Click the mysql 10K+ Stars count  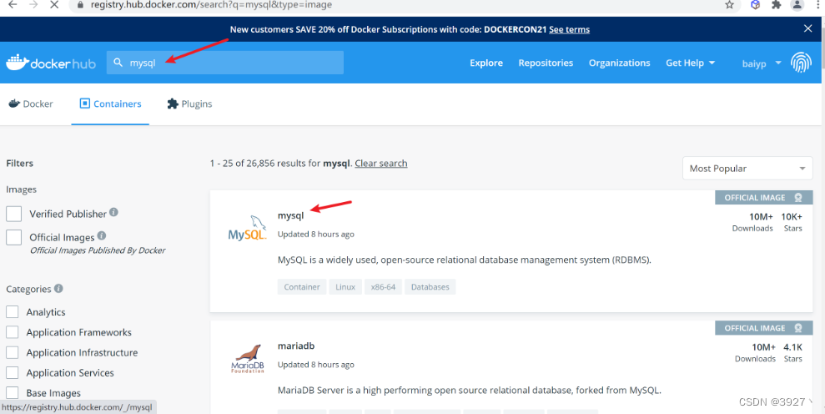click(x=792, y=222)
